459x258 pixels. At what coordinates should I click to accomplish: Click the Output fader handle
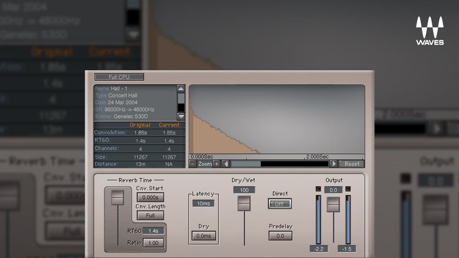click(x=333, y=204)
